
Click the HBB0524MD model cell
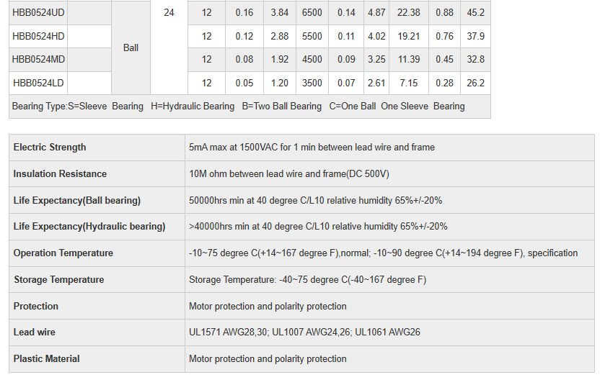click(x=39, y=60)
